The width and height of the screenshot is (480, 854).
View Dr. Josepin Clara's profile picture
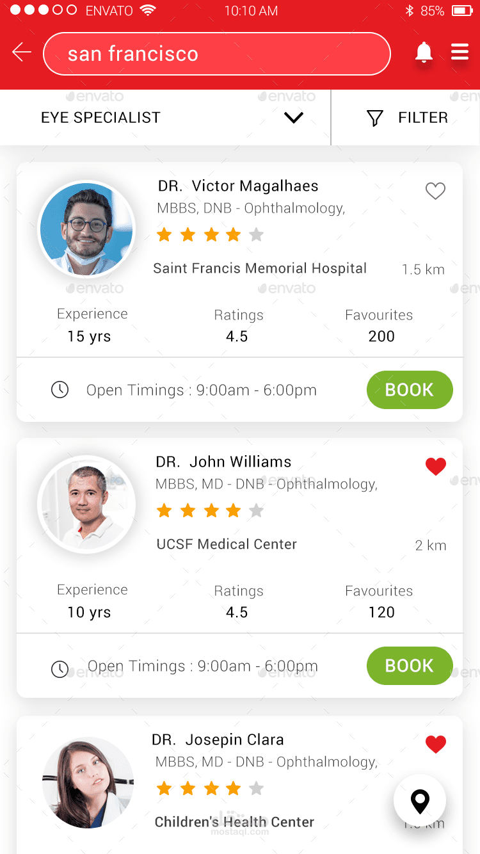coord(88,782)
